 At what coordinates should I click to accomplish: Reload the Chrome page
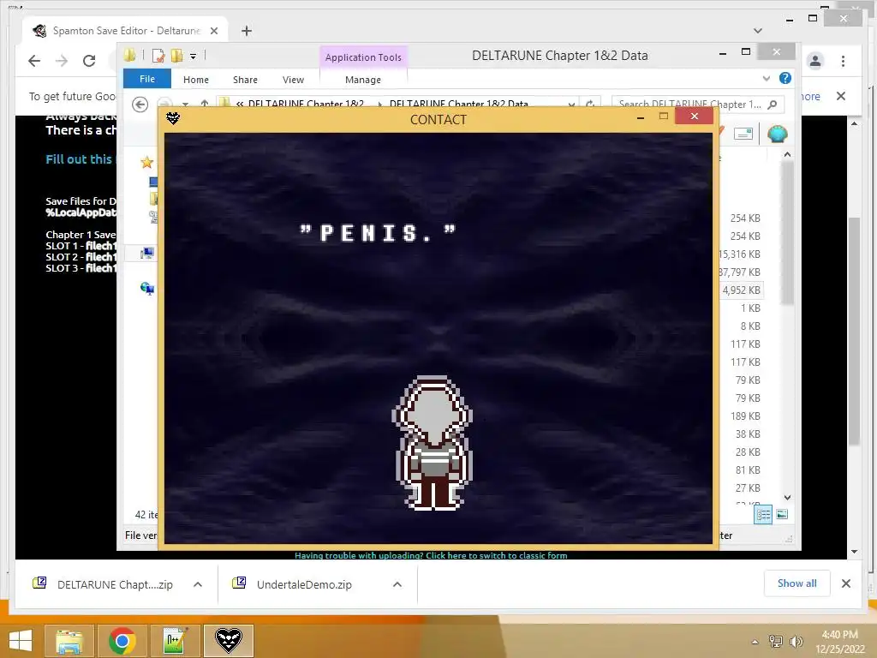coord(89,61)
